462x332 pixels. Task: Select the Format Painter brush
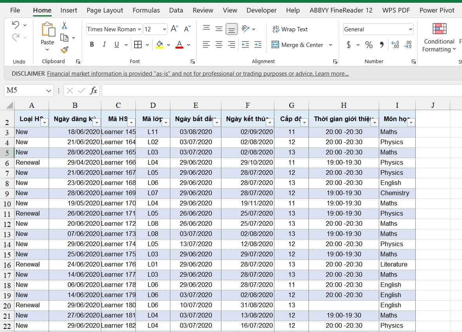[64, 50]
